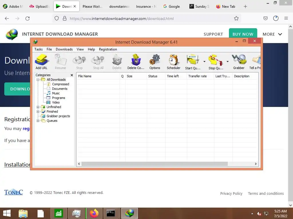Open IDM Options gear icon
This screenshot has width=293, height=219.
coord(155,62)
